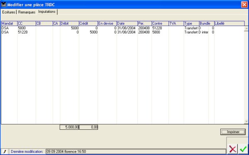Click the Contre column header

160,24
